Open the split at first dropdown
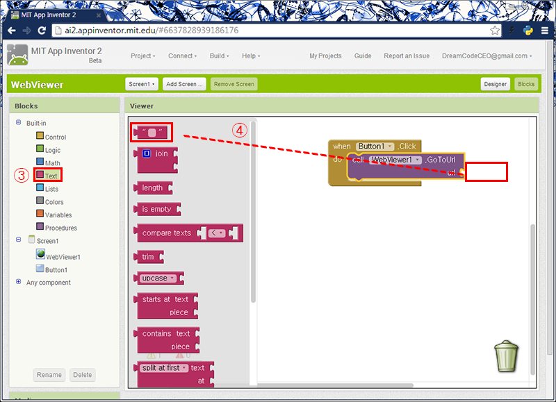This screenshot has height=402, width=556. click(x=164, y=368)
